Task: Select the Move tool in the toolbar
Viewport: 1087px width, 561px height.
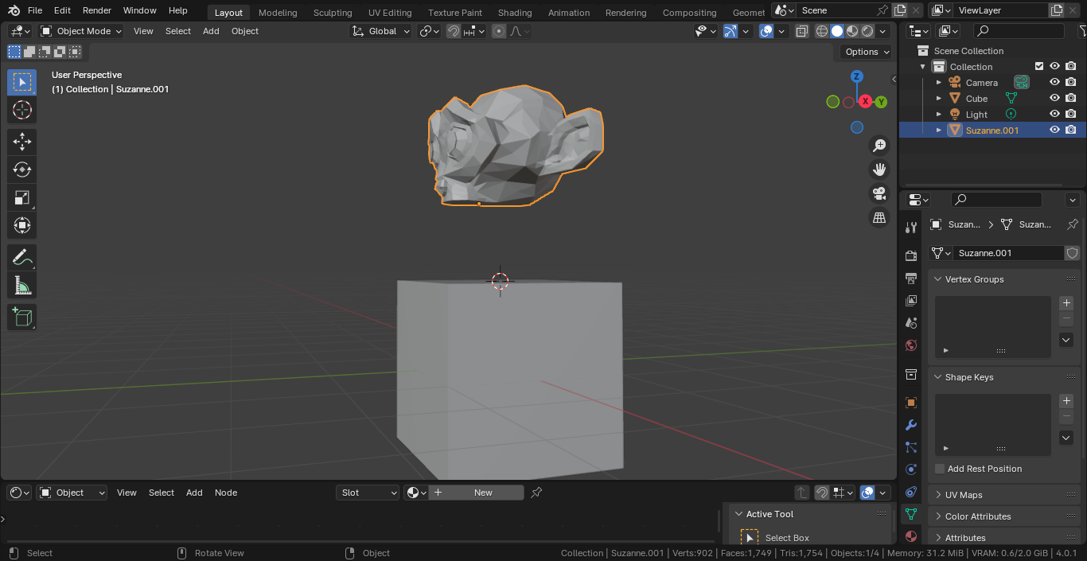Action: (22, 142)
